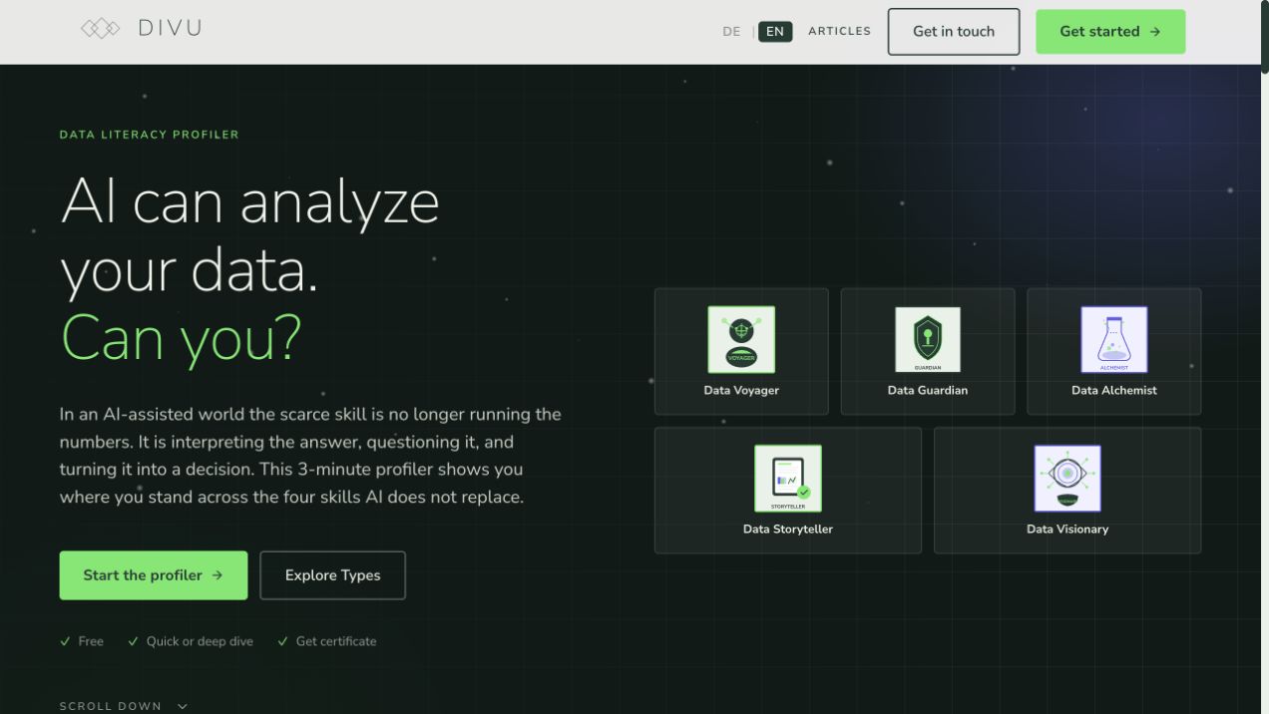The height and width of the screenshot is (714, 1269).
Task: Click the Scroll Down chevron icon
Action: [183, 706]
